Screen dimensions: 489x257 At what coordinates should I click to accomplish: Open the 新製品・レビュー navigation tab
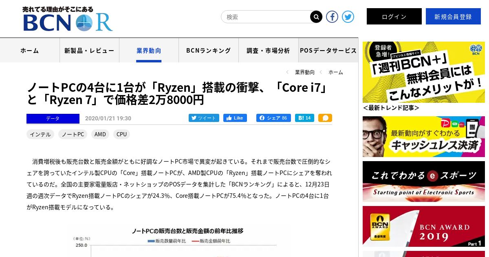click(89, 50)
